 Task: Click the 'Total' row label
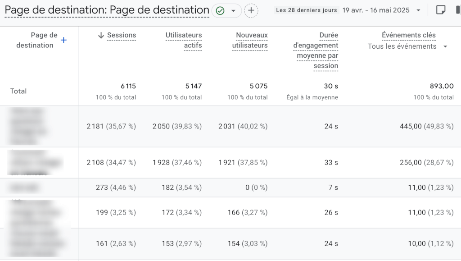click(18, 91)
